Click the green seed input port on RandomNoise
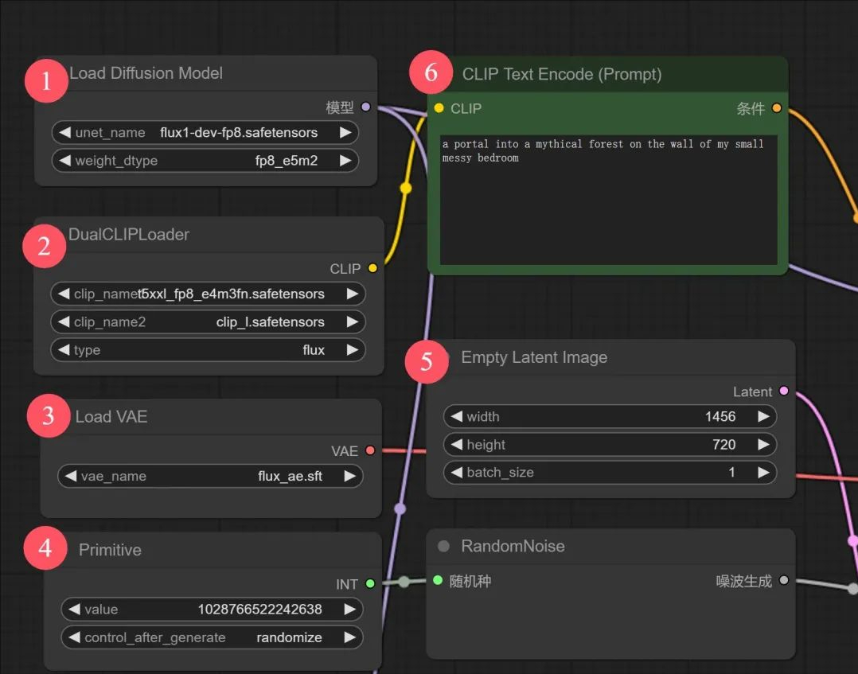Image resolution: width=858 pixels, height=674 pixels. point(438,581)
